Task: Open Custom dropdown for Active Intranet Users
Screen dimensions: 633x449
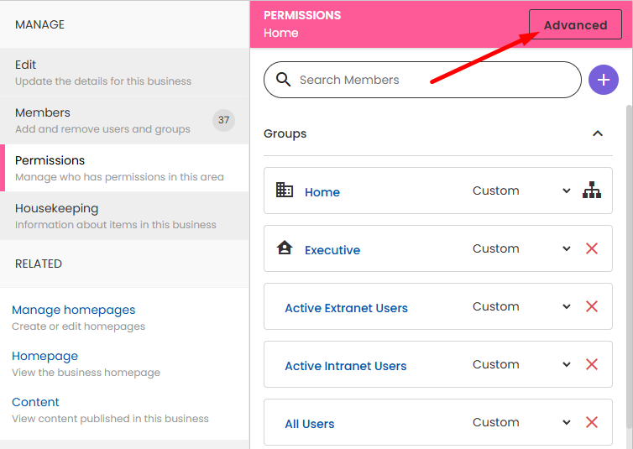Action: [x=521, y=364]
